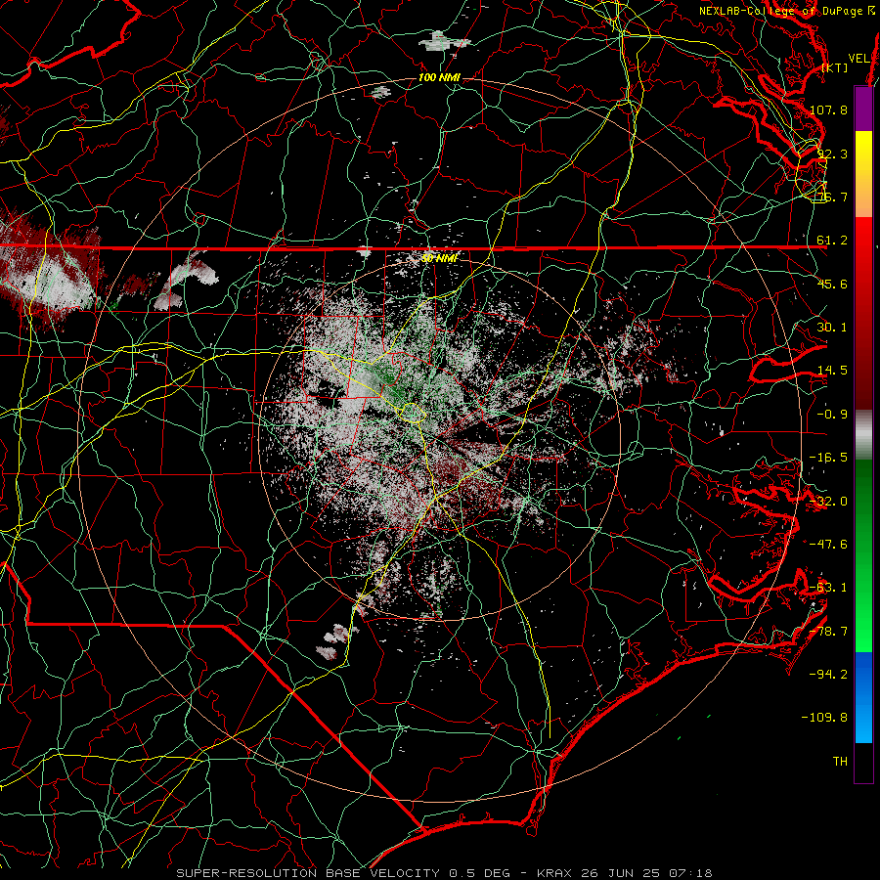The image size is (880, 880).
Task: Click the -16.5 scale value
Action: click(x=828, y=458)
